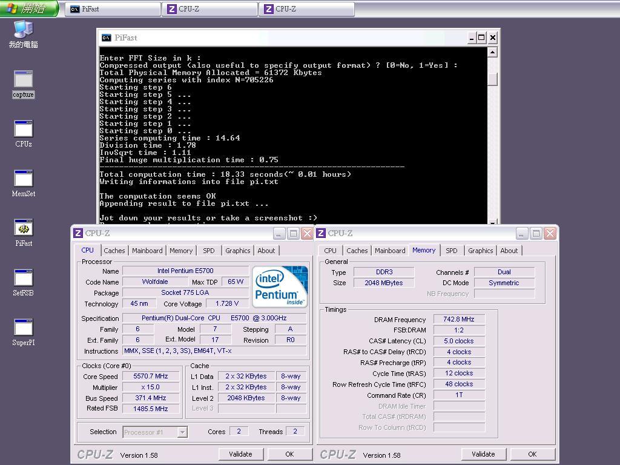Viewport: 620px width, 465px height.
Task: Minimize the PiFast window
Action: (x=471, y=38)
